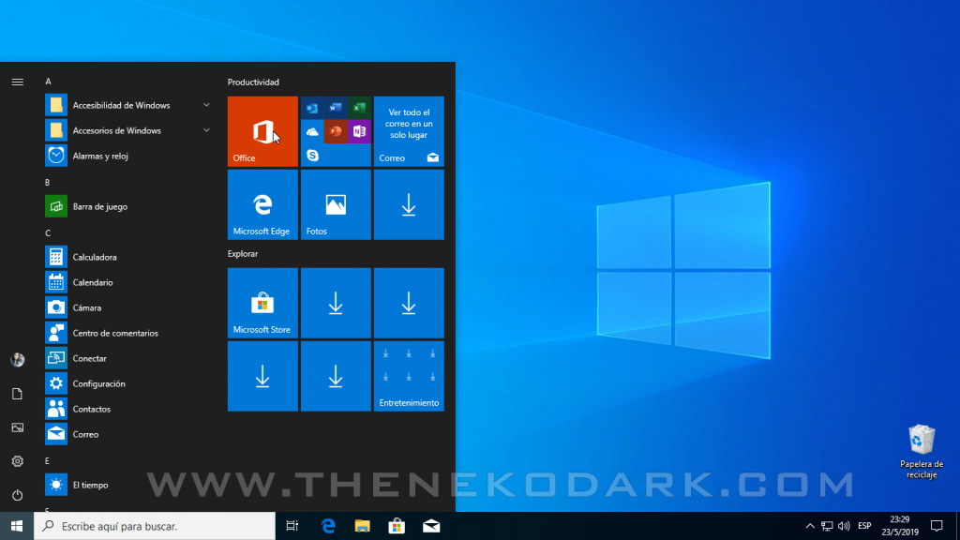Launch Calculadora from app list

coord(127,257)
